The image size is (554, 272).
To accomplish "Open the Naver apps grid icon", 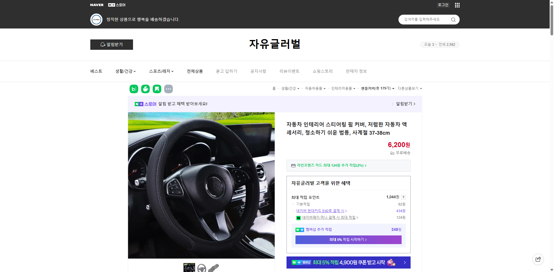I will tap(457, 5).
